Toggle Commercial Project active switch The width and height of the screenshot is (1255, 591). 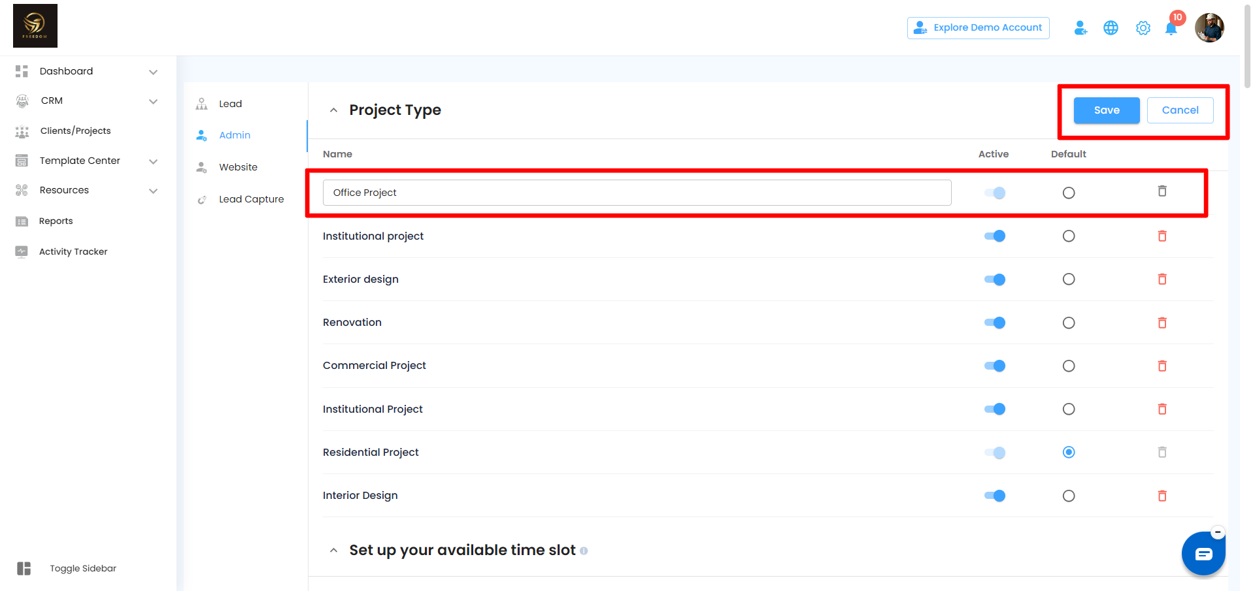pyautogui.click(x=995, y=366)
